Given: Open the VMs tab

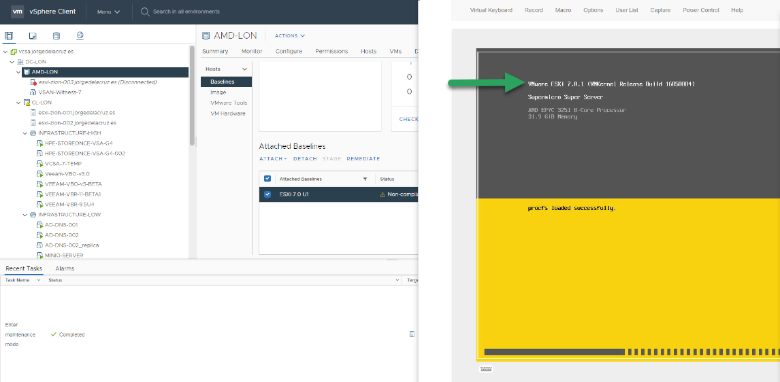Looking at the screenshot, I should [x=395, y=51].
